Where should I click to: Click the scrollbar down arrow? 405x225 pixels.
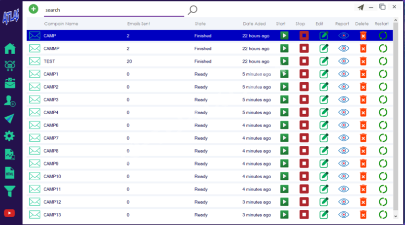click(x=396, y=216)
